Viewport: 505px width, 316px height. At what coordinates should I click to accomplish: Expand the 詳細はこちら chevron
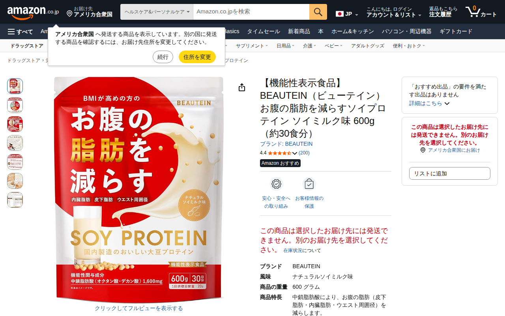coord(447,103)
